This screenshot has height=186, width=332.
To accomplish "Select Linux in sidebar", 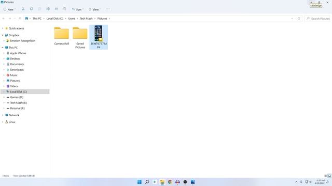I will 12,122.
